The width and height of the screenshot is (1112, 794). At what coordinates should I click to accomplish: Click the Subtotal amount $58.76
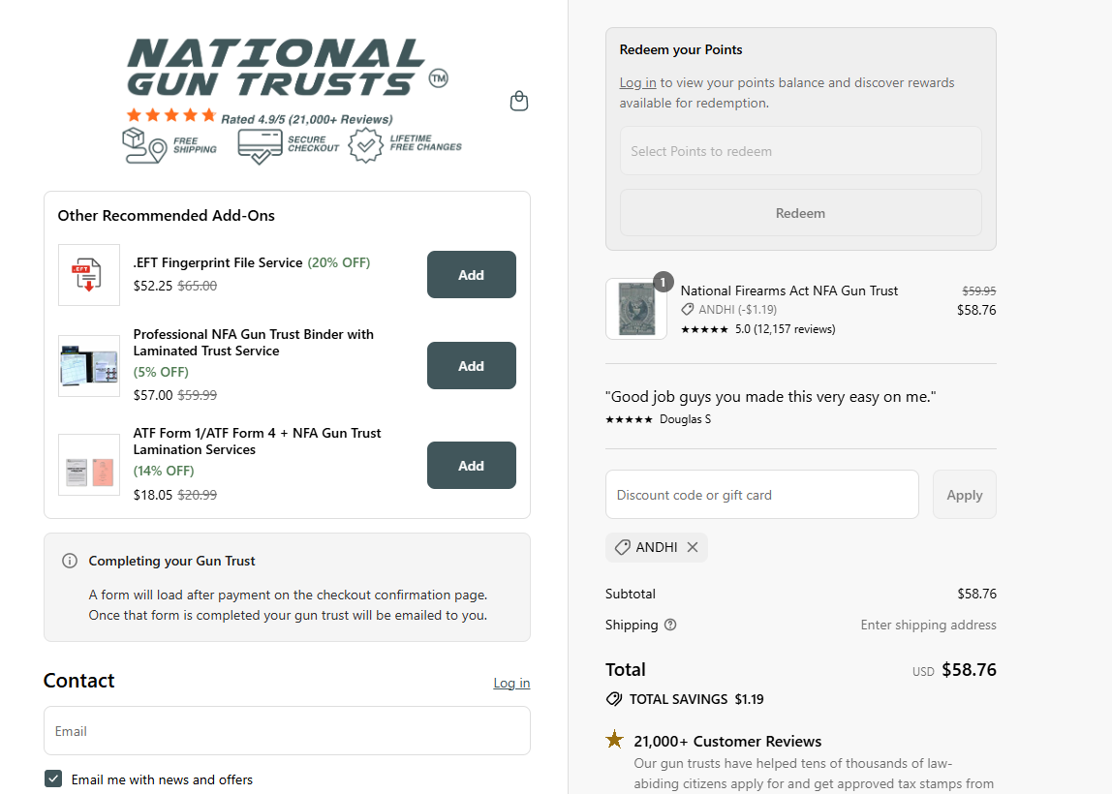(976, 594)
